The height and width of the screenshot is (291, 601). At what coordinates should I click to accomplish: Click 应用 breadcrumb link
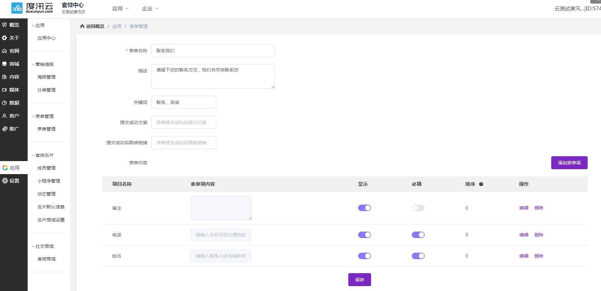pyautogui.click(x=117, y=26)
